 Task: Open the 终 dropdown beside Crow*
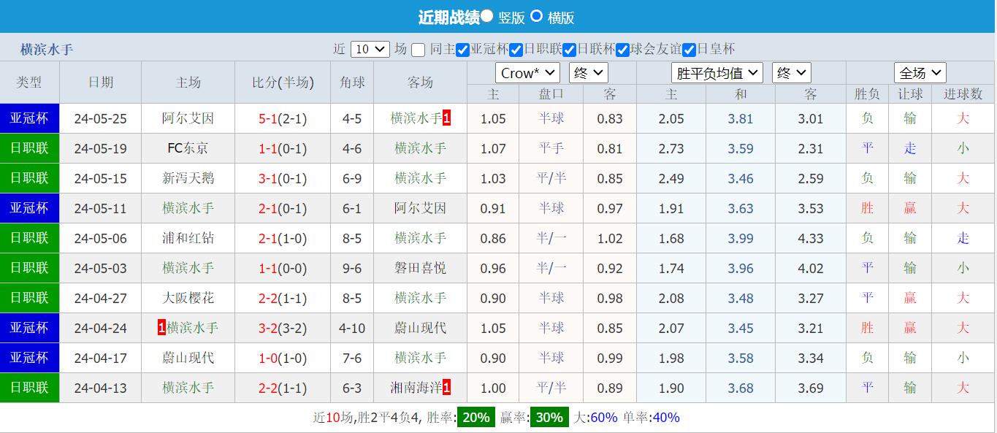588,72
